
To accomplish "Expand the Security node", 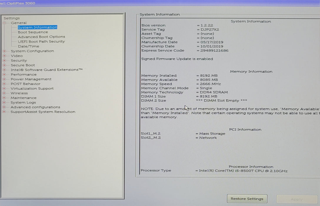I will tap(4, 60).
